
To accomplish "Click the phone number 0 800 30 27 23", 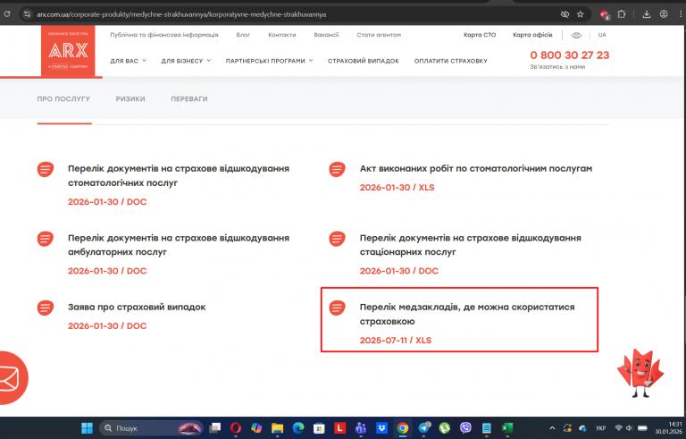I will click(570, 55).
